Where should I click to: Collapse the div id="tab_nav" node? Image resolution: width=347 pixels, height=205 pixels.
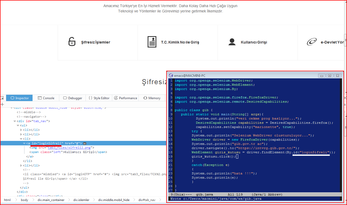pos(15,121)
